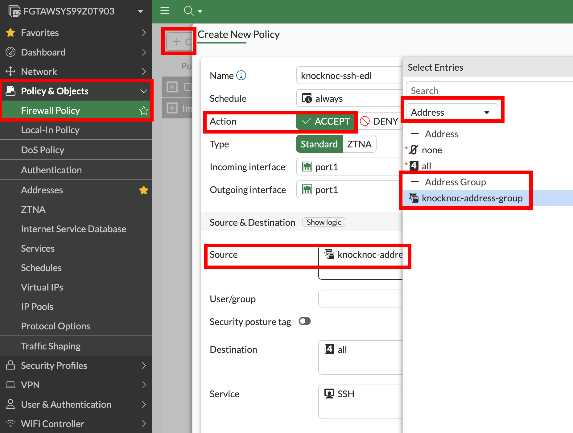573x433 pixels.
Task: Select knocknoc-address-group entry in the list
Action: pos(472,198)
